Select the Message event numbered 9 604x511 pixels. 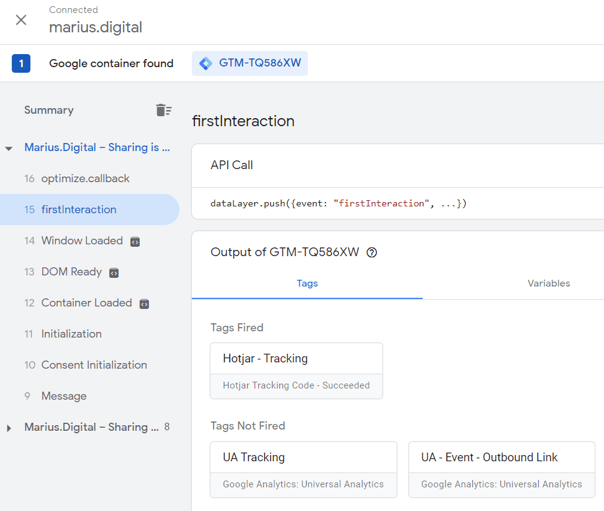(x=89, y=396)
